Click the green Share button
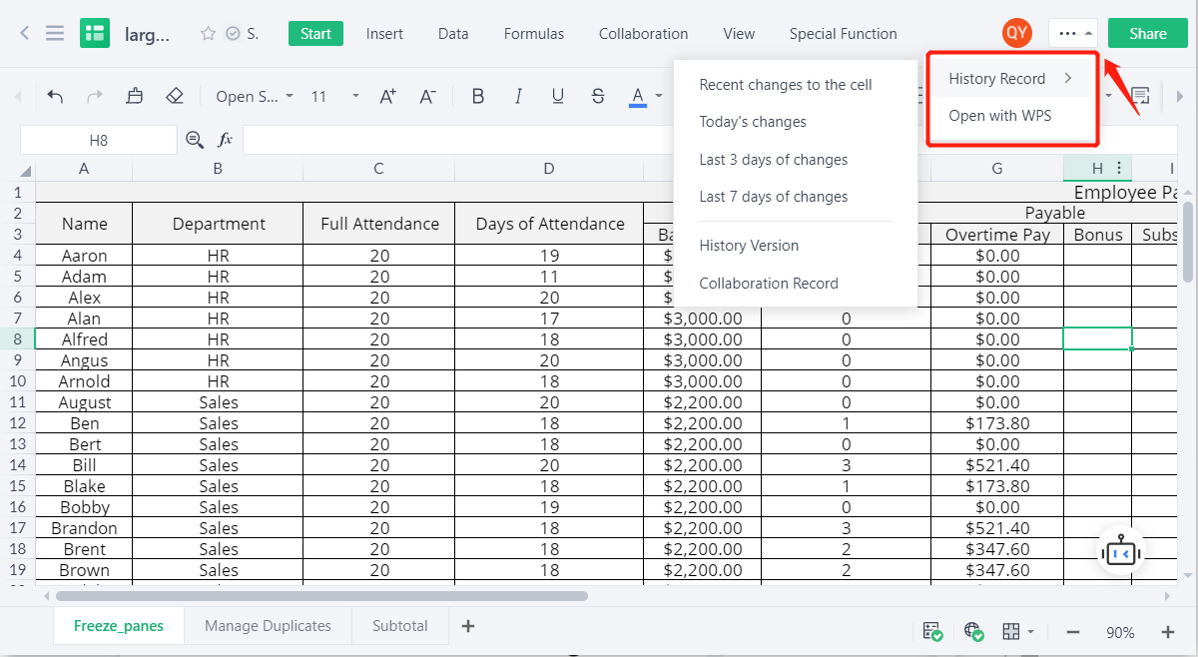 click(1147, 33)
